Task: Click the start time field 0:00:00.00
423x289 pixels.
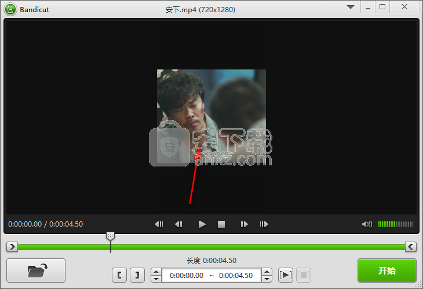Action: (187, 276)
